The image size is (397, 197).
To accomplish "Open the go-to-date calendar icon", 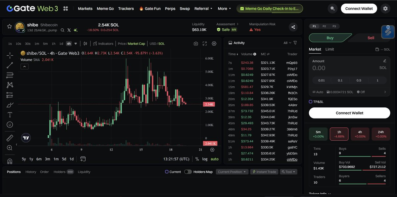I will tap(83, 159).
